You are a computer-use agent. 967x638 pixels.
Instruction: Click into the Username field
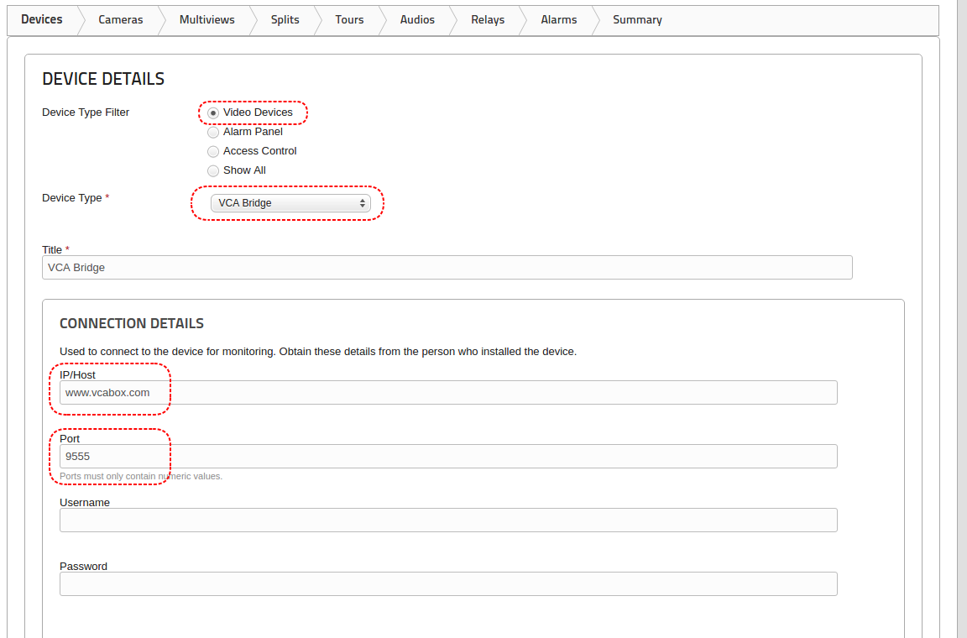point(448,520)
